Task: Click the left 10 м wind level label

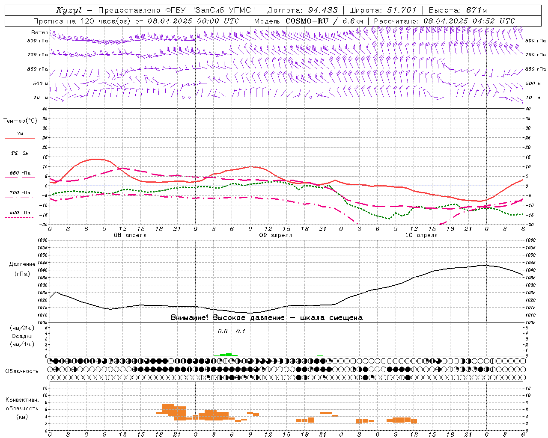Action: (41, 98)
